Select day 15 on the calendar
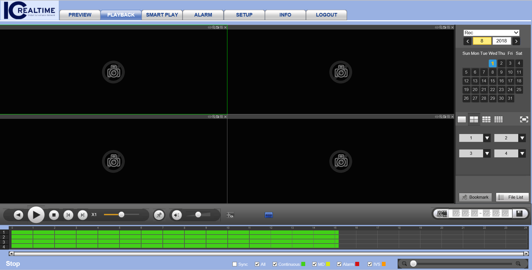Screen dimensions: 532x270 tap(492, 81)
